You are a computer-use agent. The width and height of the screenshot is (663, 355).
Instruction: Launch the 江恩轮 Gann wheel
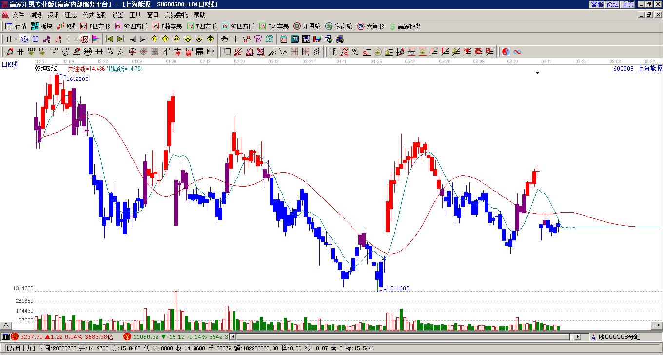pos(307,26)
